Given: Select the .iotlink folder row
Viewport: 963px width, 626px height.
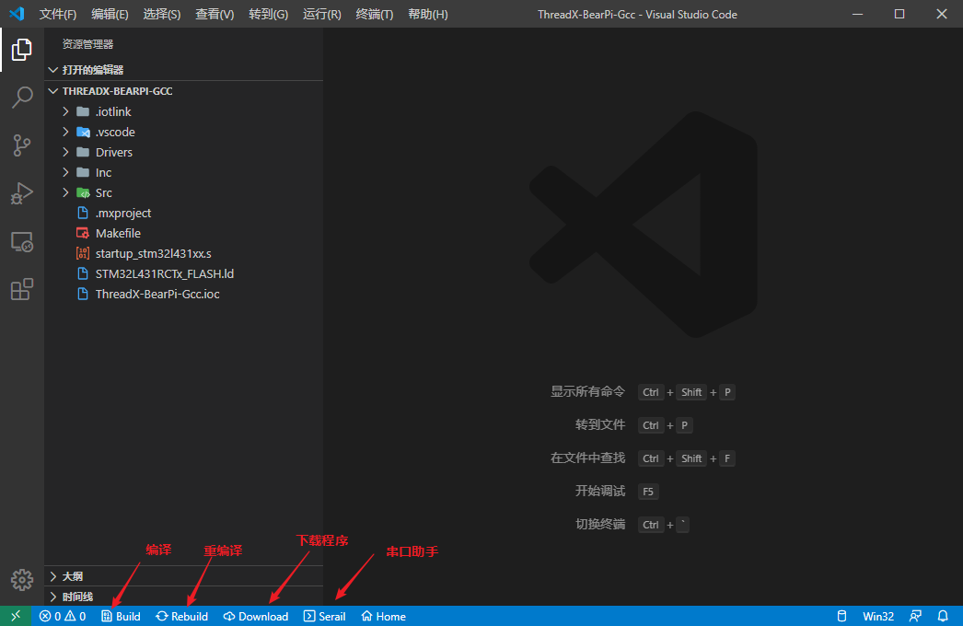Looking at the screenshot, I should pyautogui.click(x=183, y=111).
